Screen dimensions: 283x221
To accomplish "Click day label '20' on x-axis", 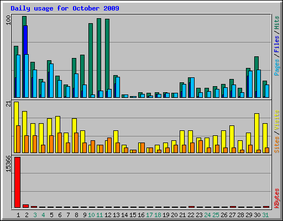I will pos(174,215).
